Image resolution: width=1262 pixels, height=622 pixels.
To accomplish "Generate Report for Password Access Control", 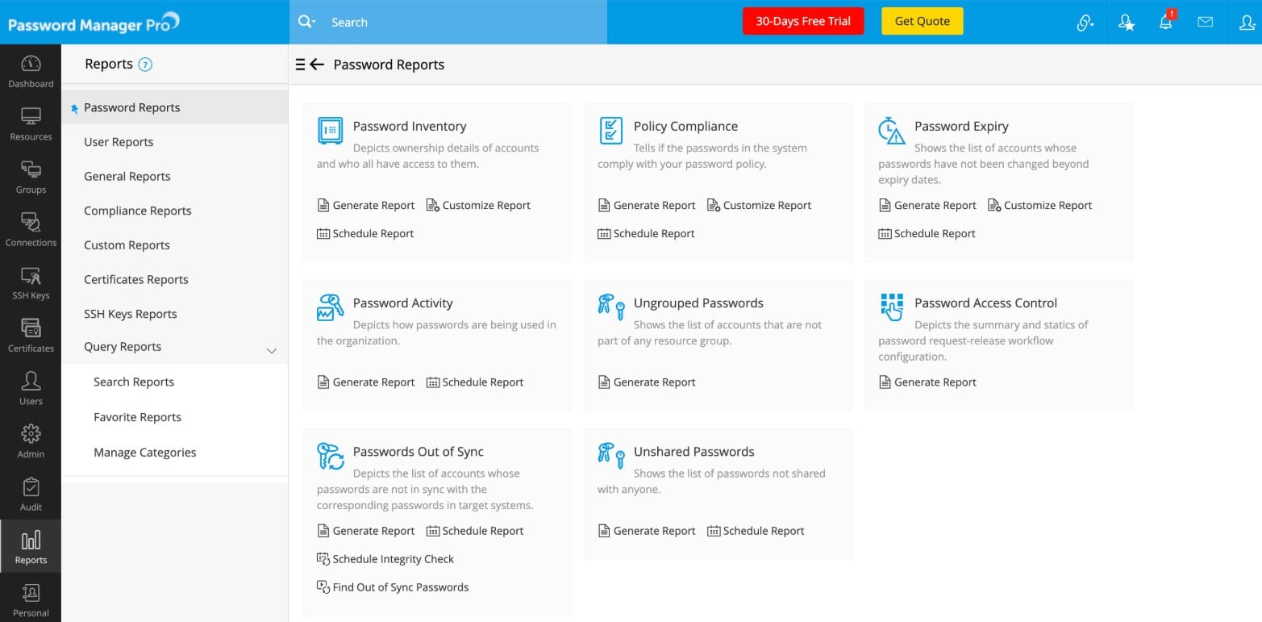I will (927, 382).
